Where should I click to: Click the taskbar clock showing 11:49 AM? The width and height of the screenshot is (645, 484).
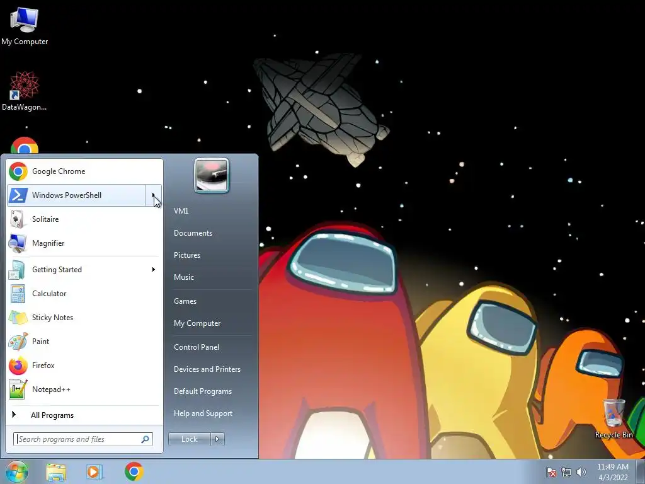point(612,472)
